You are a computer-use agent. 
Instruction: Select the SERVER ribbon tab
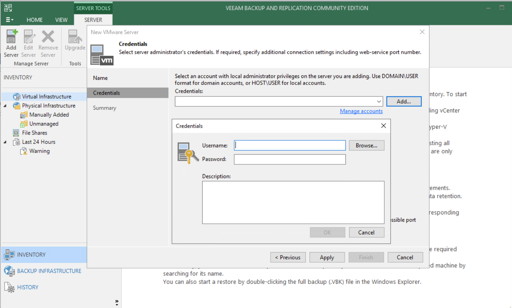coord(93,20)
